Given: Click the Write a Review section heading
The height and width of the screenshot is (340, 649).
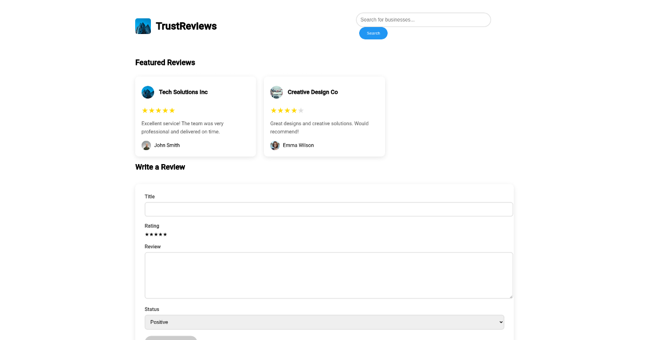Looking at the screenshot, I should (x=160, y=167).
